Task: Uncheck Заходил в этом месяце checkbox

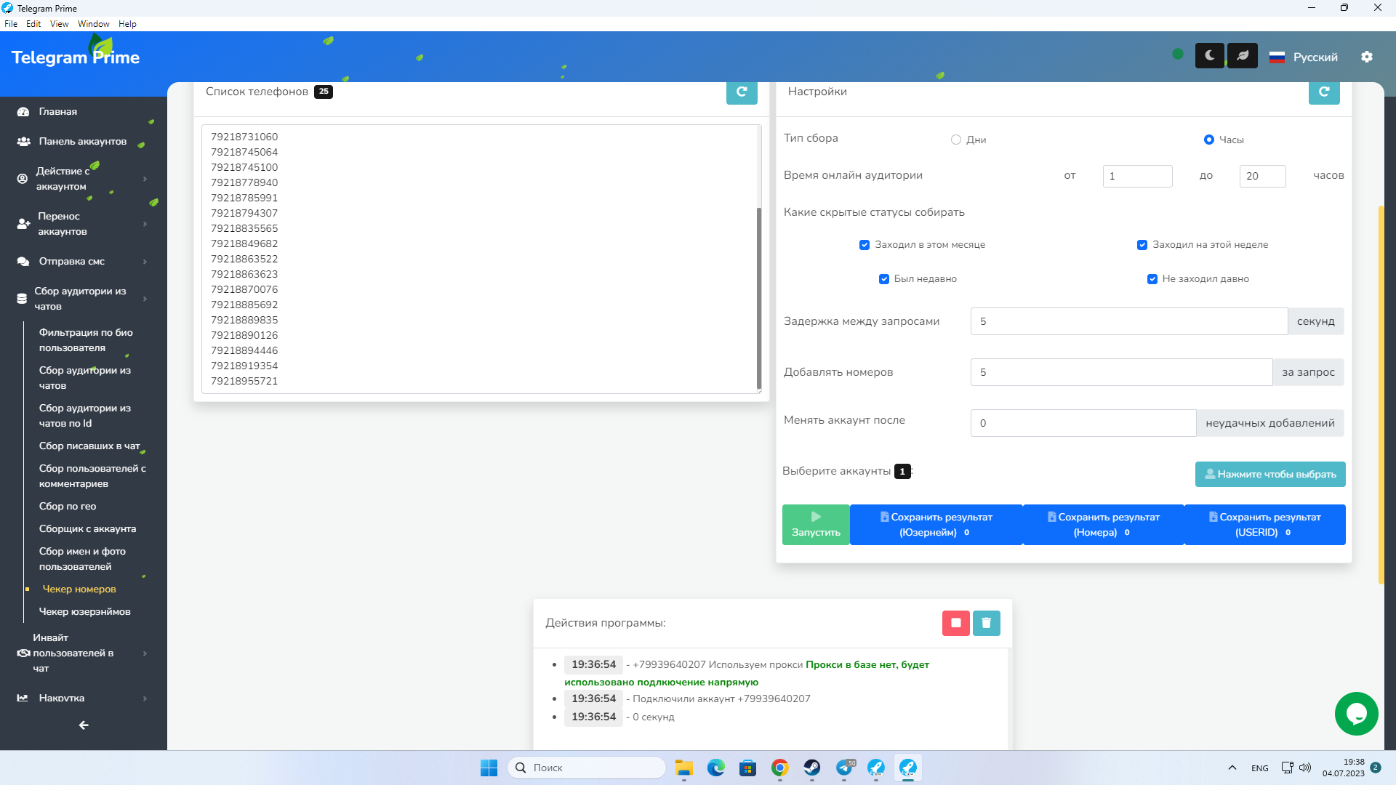Action: [865, 245]
